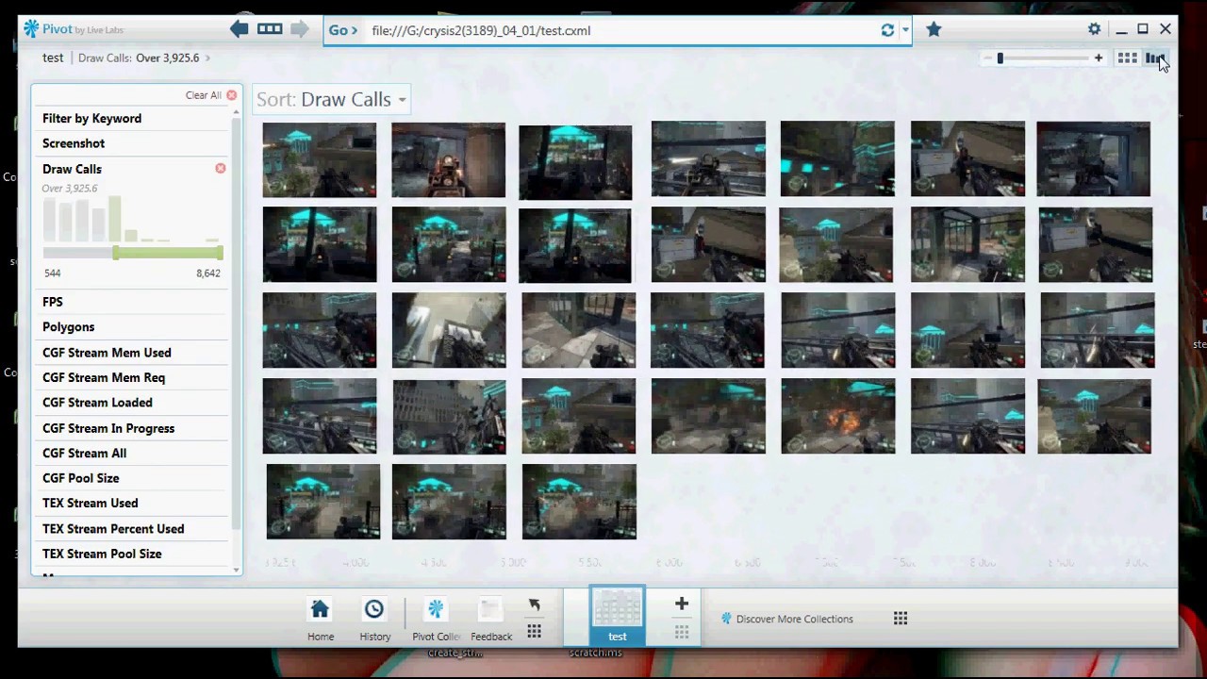Click the Draw Calls histogram

pyautogui.click(x=132, y=219)
